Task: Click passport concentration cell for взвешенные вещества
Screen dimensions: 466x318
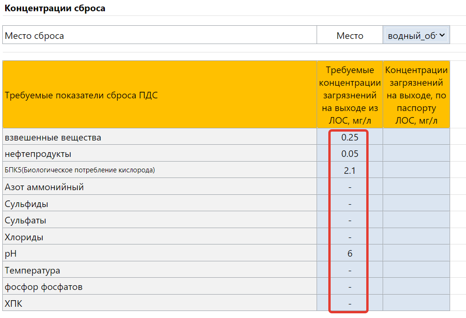Action: [x=416, y=137]
